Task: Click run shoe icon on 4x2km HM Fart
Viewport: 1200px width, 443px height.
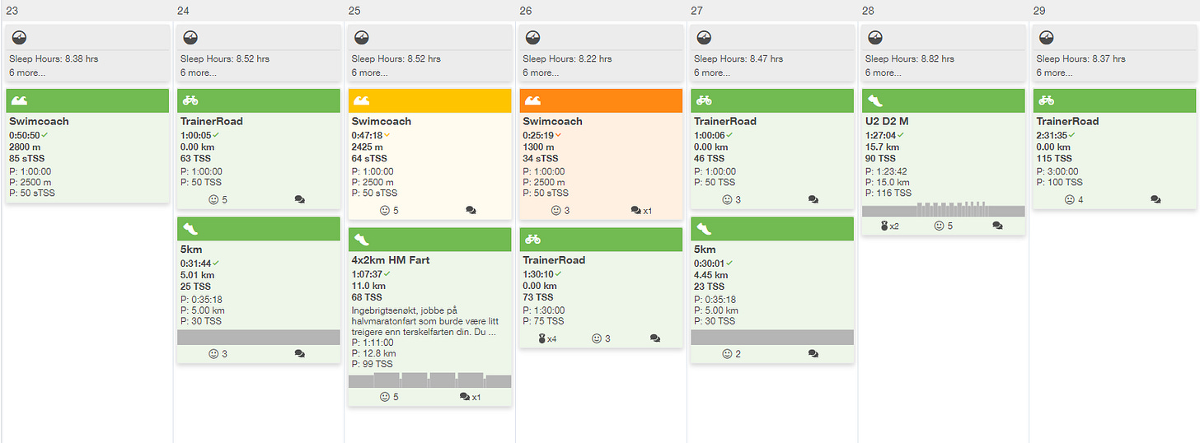Action: coord(361,240)
